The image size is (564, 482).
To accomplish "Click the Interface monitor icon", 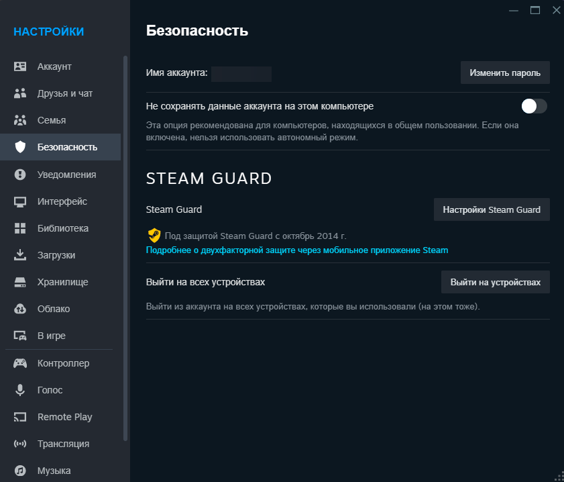I will [x=19, y=201].
